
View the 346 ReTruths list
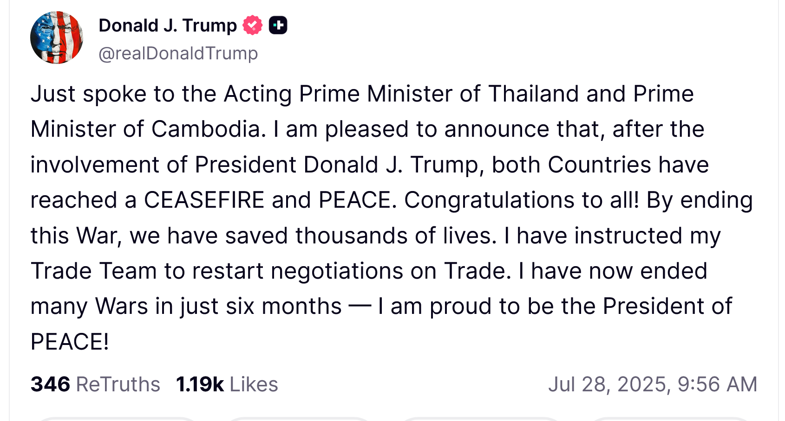95,384
